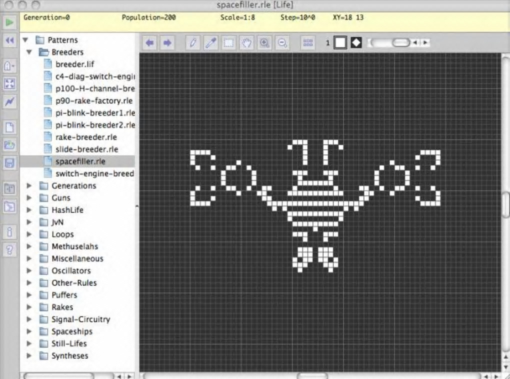Expand the Miscellaneous folder
The image size is (510, 379).
29,258
